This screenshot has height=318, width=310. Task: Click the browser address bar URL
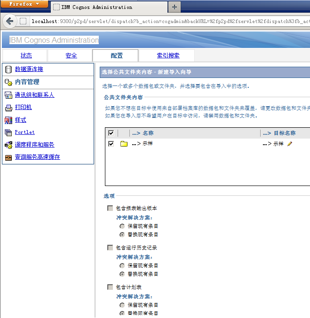point(170,21)
